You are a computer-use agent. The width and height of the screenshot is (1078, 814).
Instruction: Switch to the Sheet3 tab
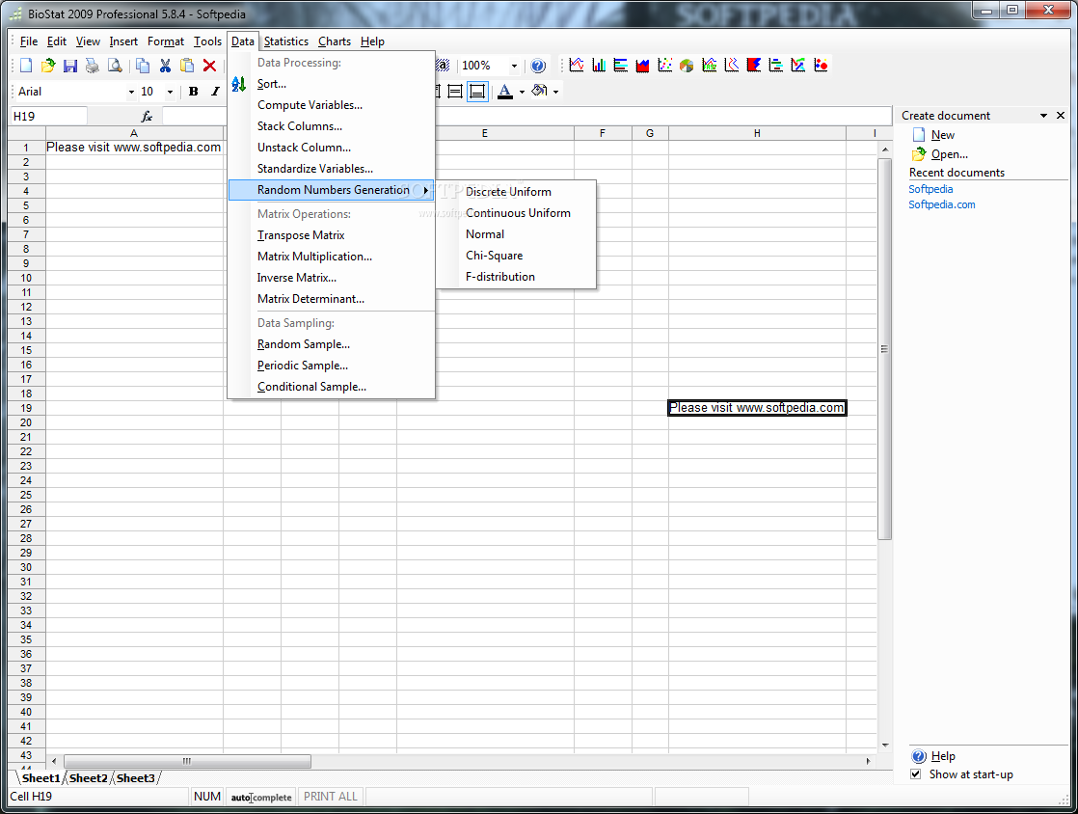point(135,778)
